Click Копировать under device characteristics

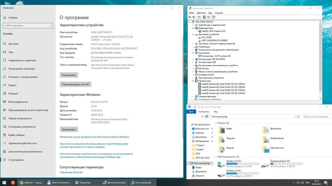pos(69,75)
